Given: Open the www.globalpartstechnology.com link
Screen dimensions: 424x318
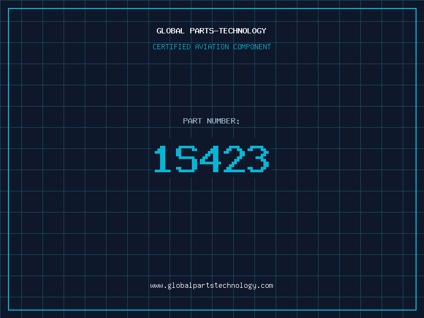Looking at the screenshot, I should (211, 286).
